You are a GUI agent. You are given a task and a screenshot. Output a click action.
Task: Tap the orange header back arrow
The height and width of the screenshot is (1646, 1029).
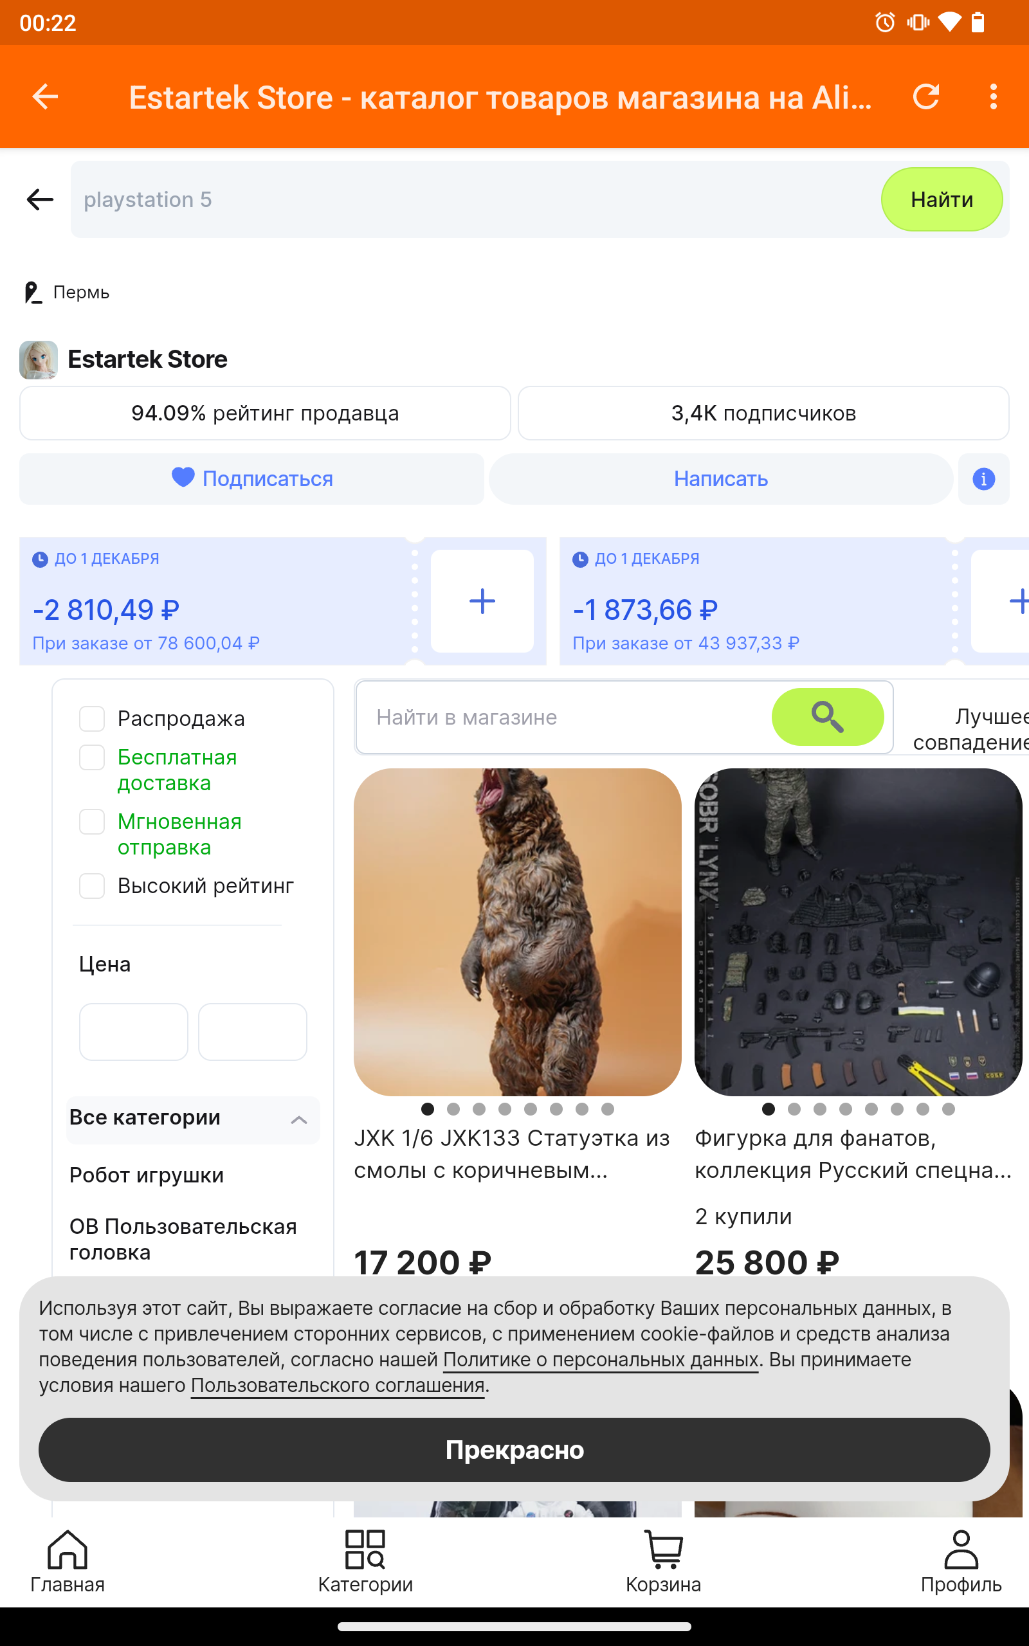click(x=45, y=96)
